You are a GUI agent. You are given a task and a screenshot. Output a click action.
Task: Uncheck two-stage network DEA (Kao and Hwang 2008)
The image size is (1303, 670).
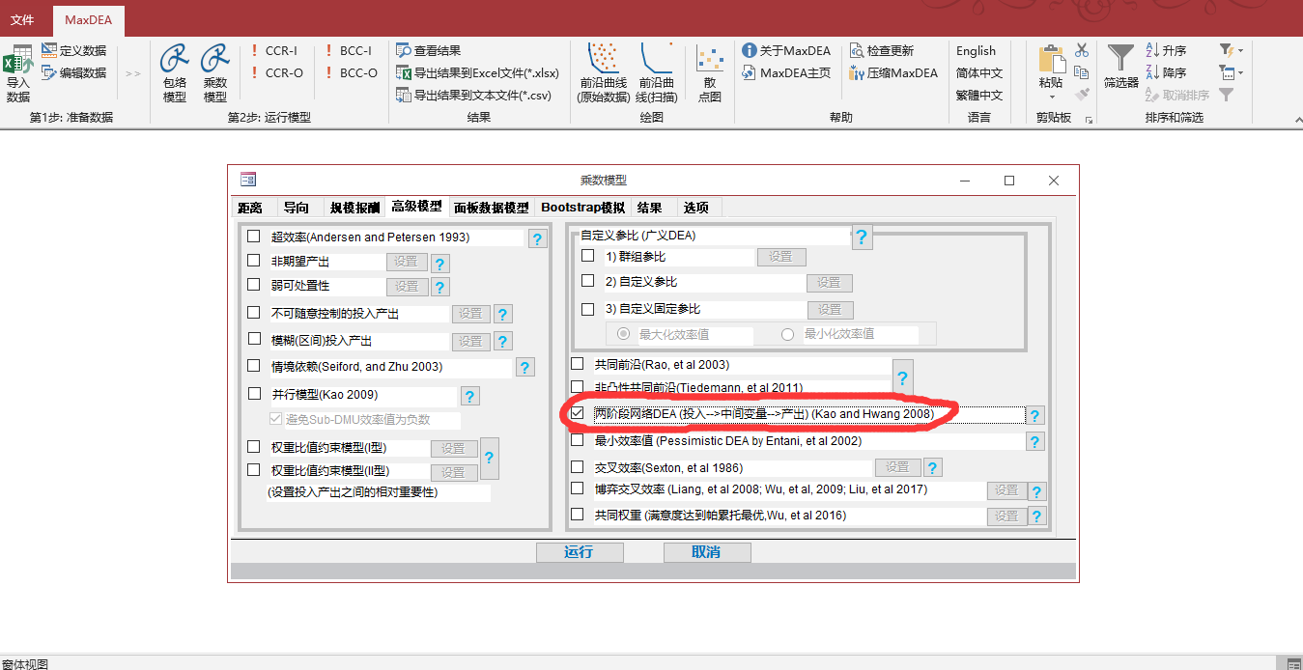coord(578,413)
